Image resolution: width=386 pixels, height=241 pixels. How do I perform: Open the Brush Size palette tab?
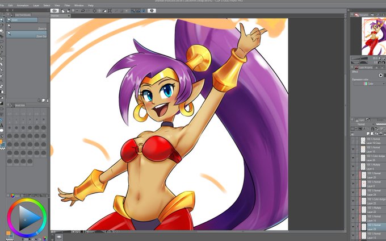pos(20,106)
